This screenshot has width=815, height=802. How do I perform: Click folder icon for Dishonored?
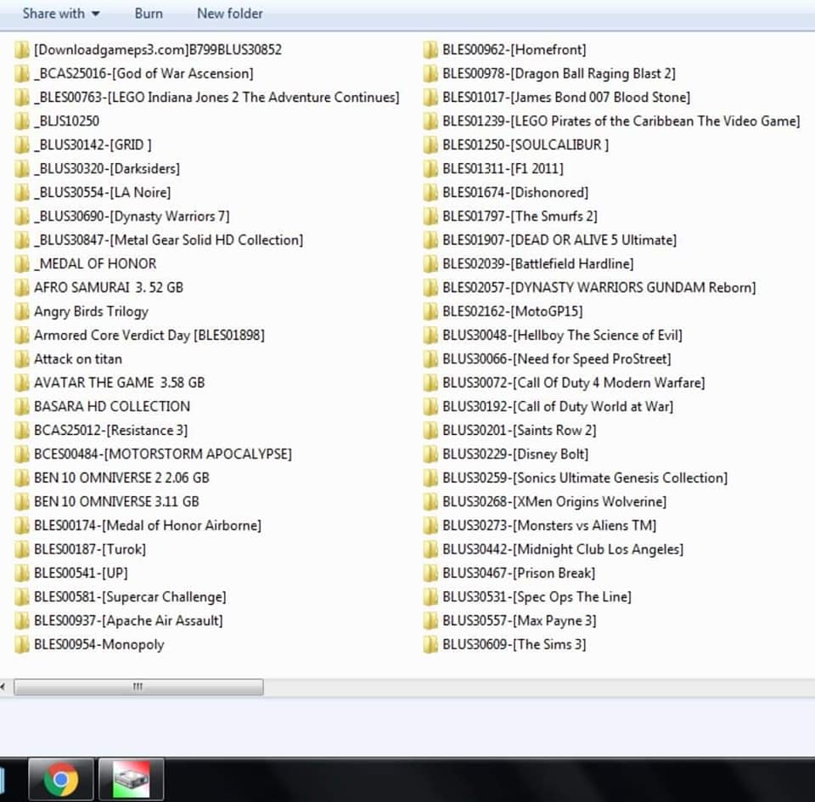430,193
